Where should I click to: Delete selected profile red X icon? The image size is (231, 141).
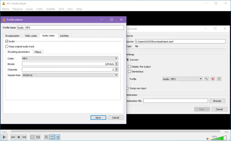[x=213, y=79]
